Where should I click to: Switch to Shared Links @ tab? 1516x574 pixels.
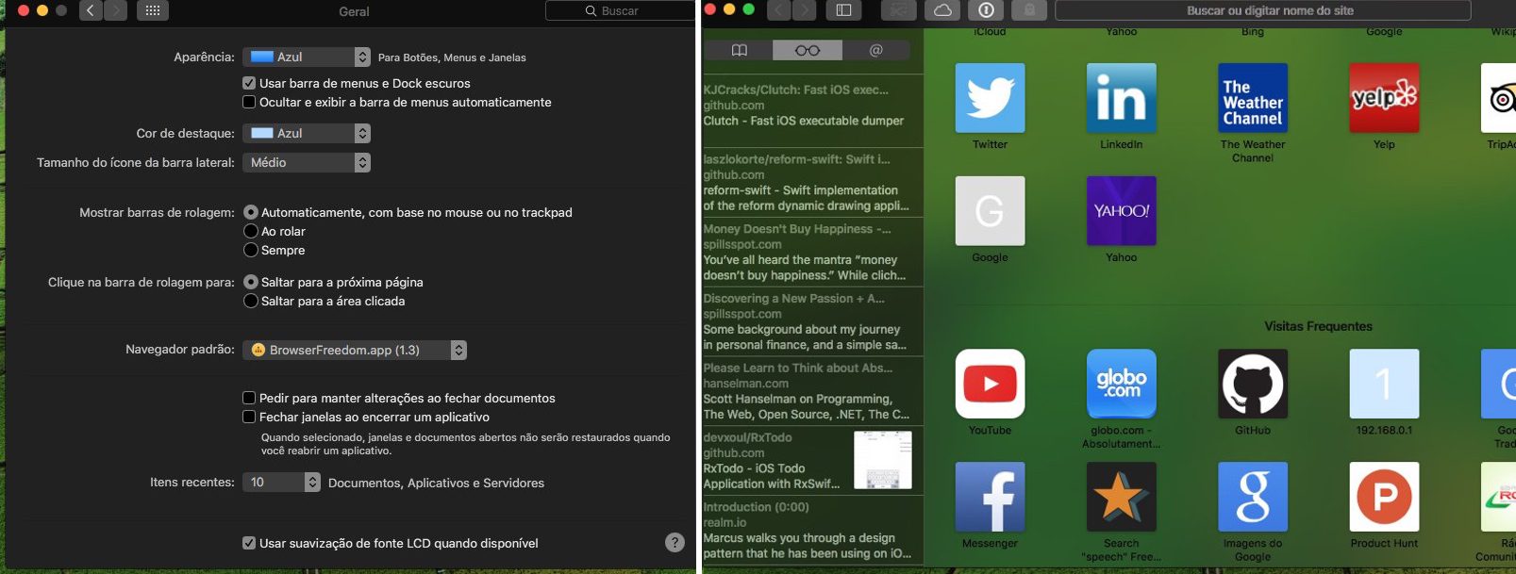coord(875,50)
